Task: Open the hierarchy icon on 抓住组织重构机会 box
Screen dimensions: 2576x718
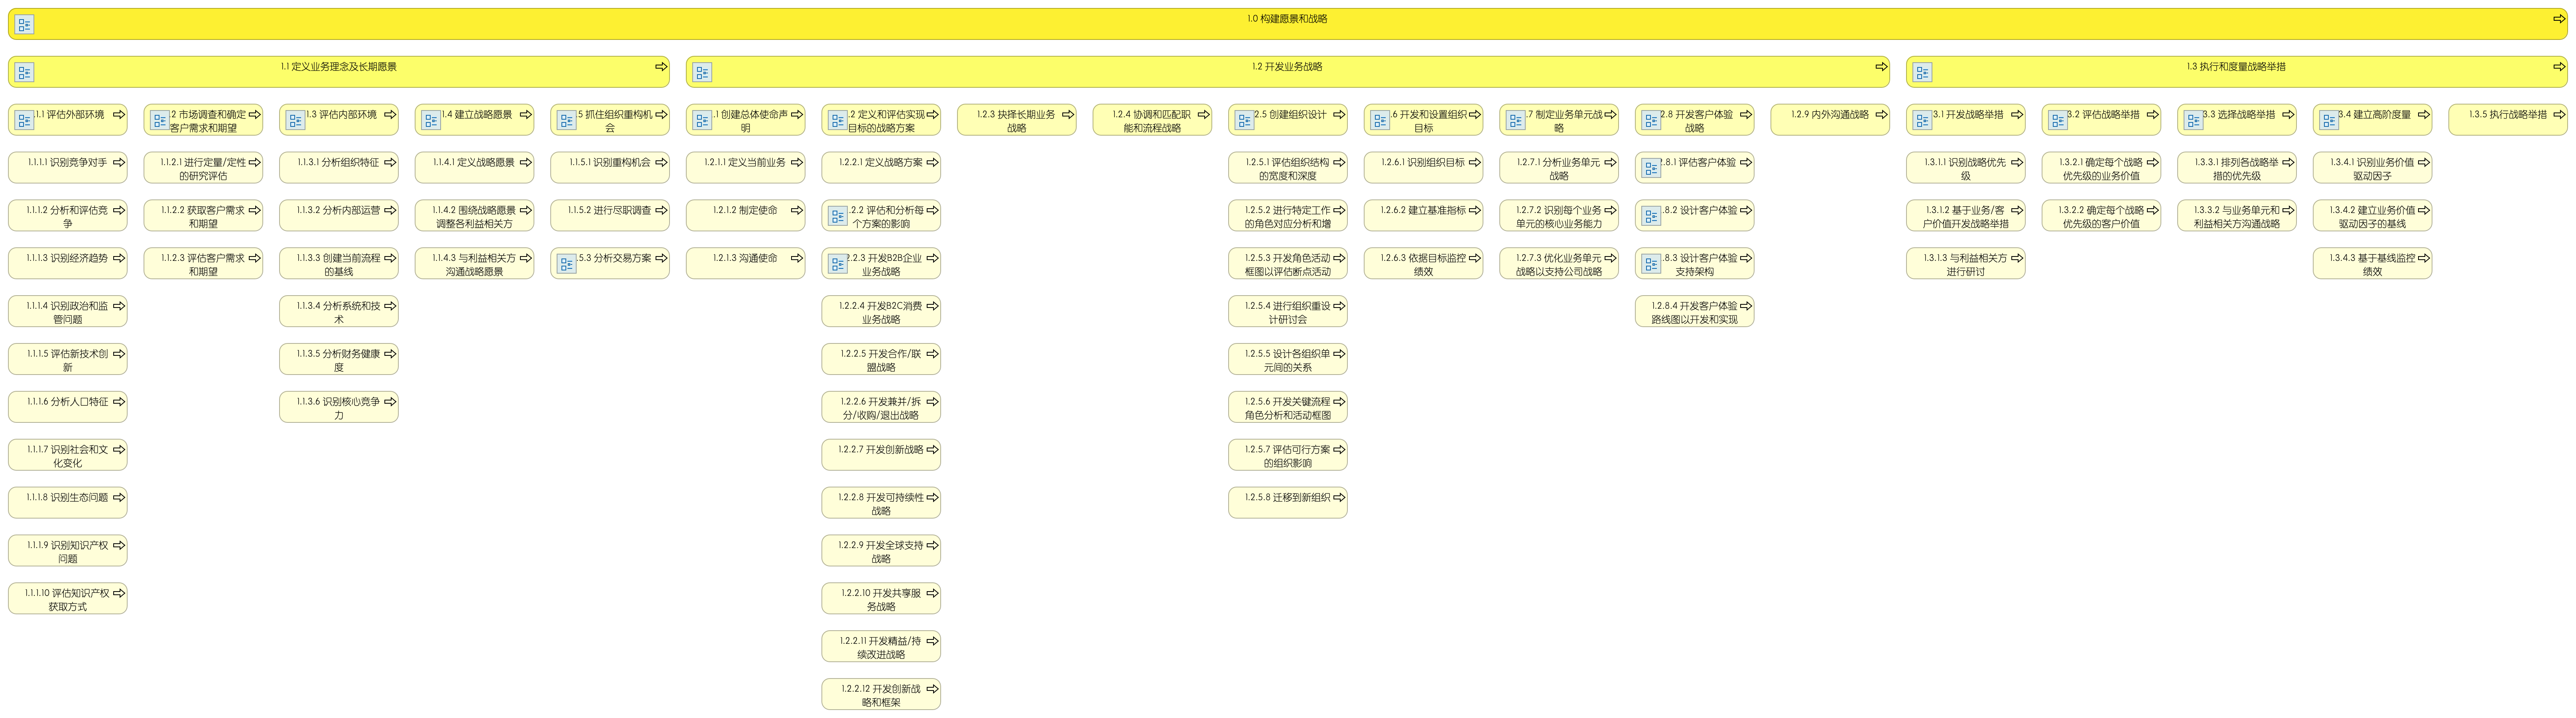Action: click(567, 121)
